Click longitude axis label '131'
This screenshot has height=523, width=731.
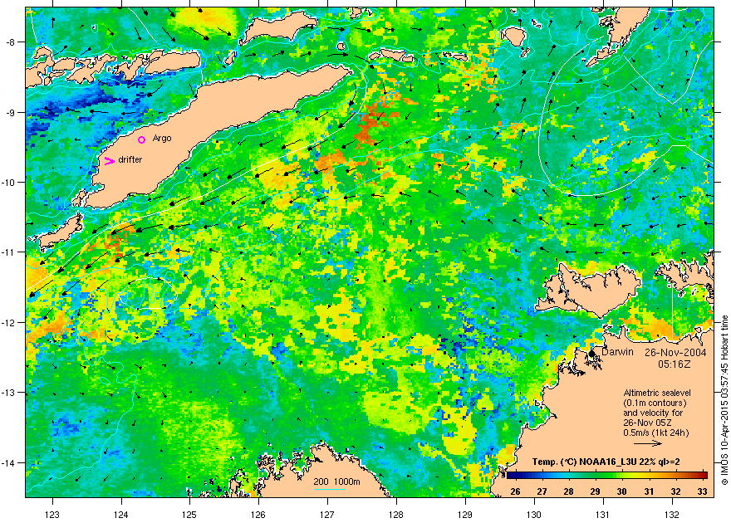coord(603,515)
